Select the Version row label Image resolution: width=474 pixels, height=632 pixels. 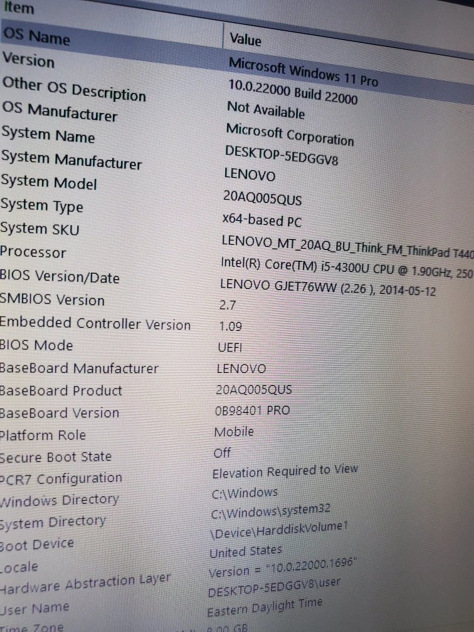pyautogui.click(x=28, y=60)
